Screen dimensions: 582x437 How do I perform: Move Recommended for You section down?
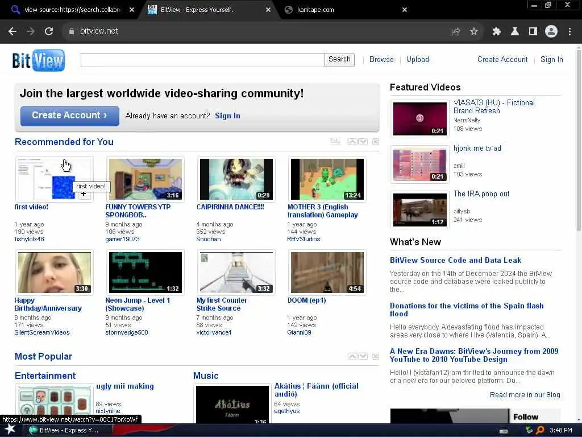click(363, 142)
